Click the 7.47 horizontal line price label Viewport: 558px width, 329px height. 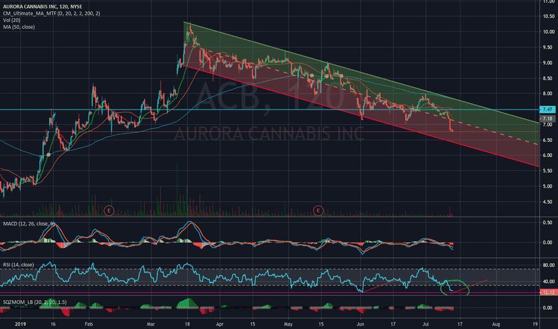point(547,109)
